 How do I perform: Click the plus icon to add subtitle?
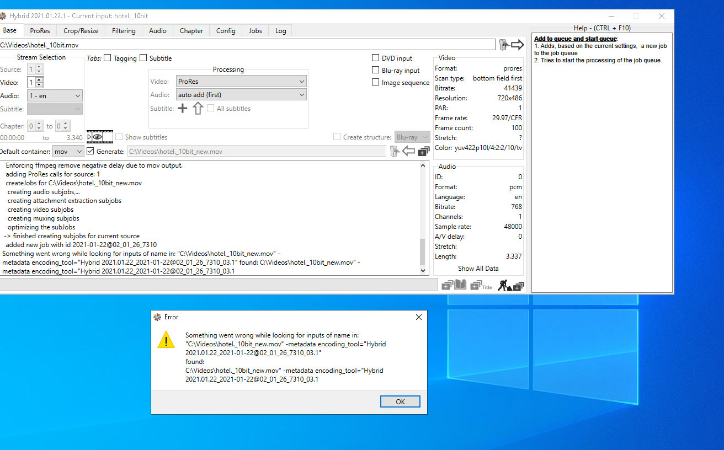pos(183,109)
